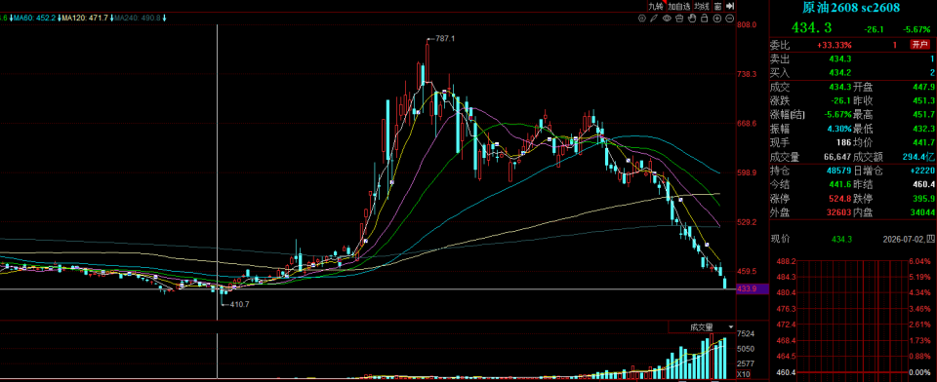Click the 7524 volume axis label
Screen dimensions: 937x382
pyautogui.click(x=747, y=333)
